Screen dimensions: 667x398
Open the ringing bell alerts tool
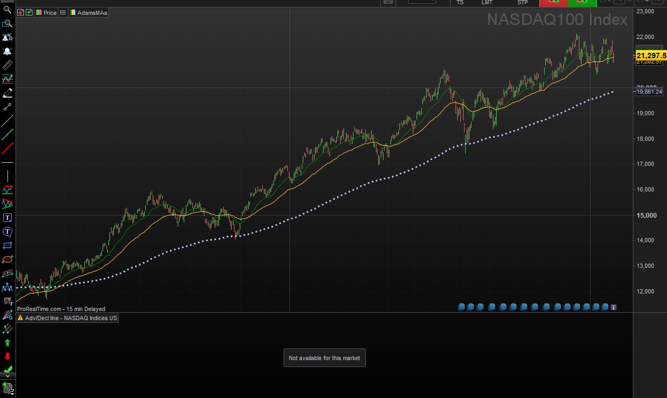7,51
